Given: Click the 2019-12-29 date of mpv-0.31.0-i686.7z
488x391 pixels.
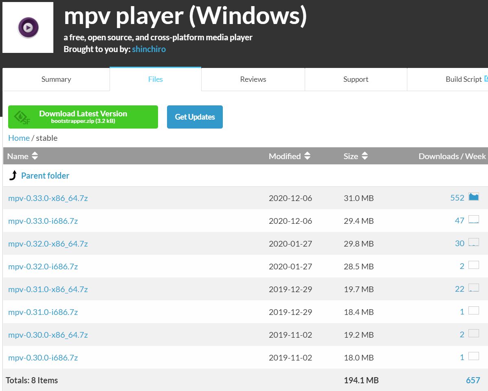Looking at the screenshot, I should click(290, 312).
